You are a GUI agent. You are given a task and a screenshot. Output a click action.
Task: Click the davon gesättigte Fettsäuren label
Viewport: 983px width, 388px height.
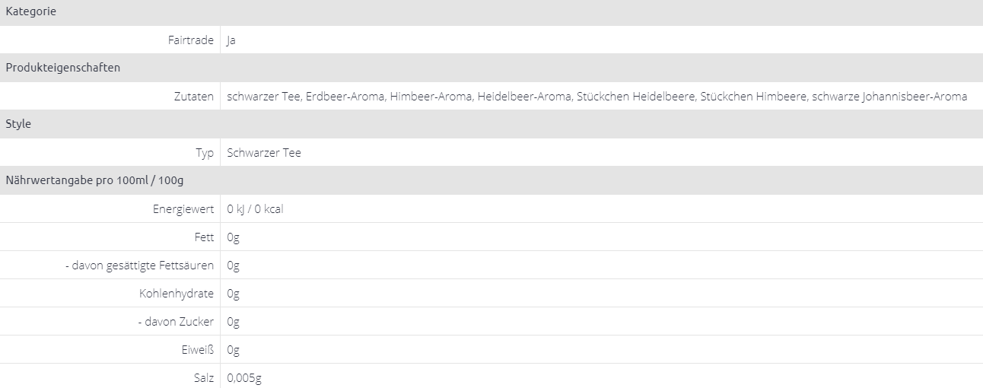(140, 266)
